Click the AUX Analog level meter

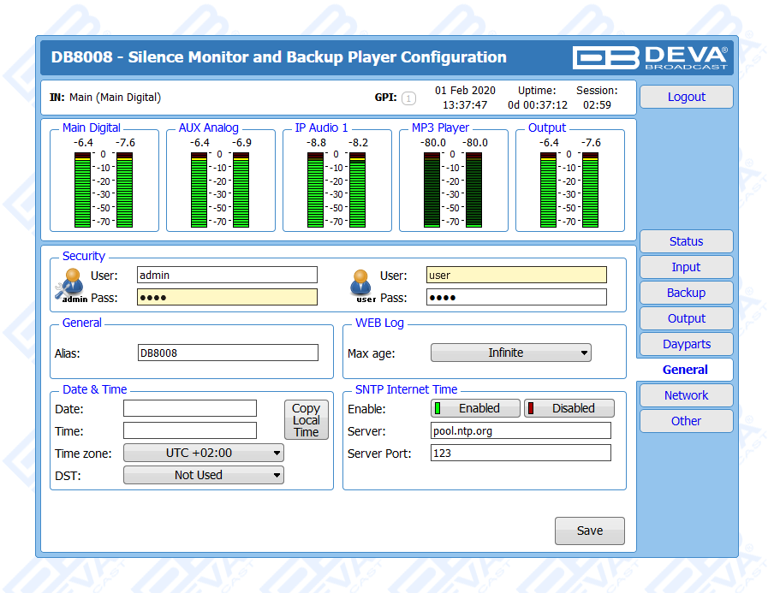click(x=220, y=190)
